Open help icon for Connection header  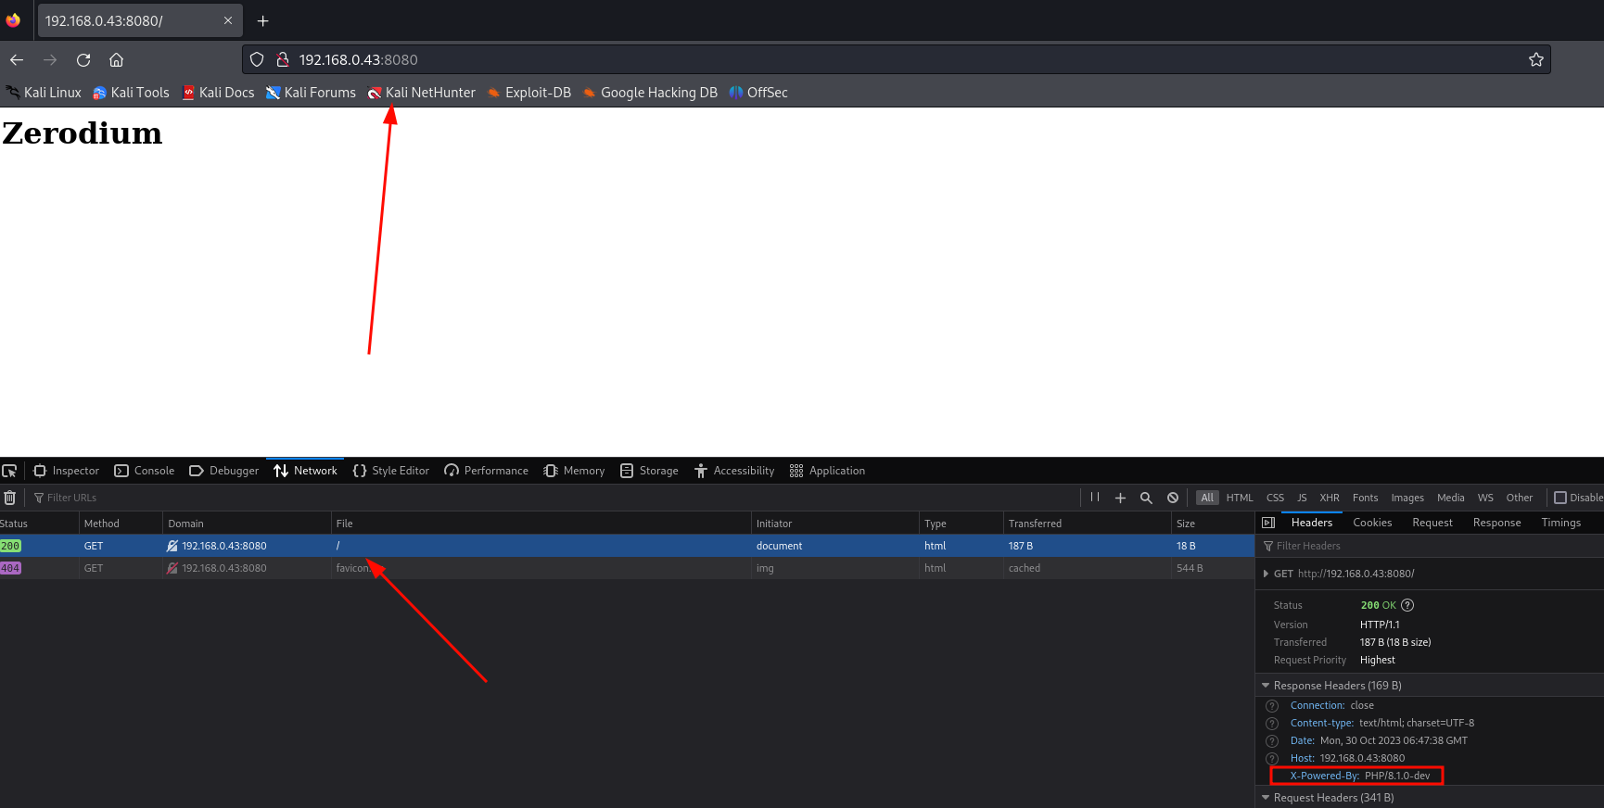pos(1272,706)
